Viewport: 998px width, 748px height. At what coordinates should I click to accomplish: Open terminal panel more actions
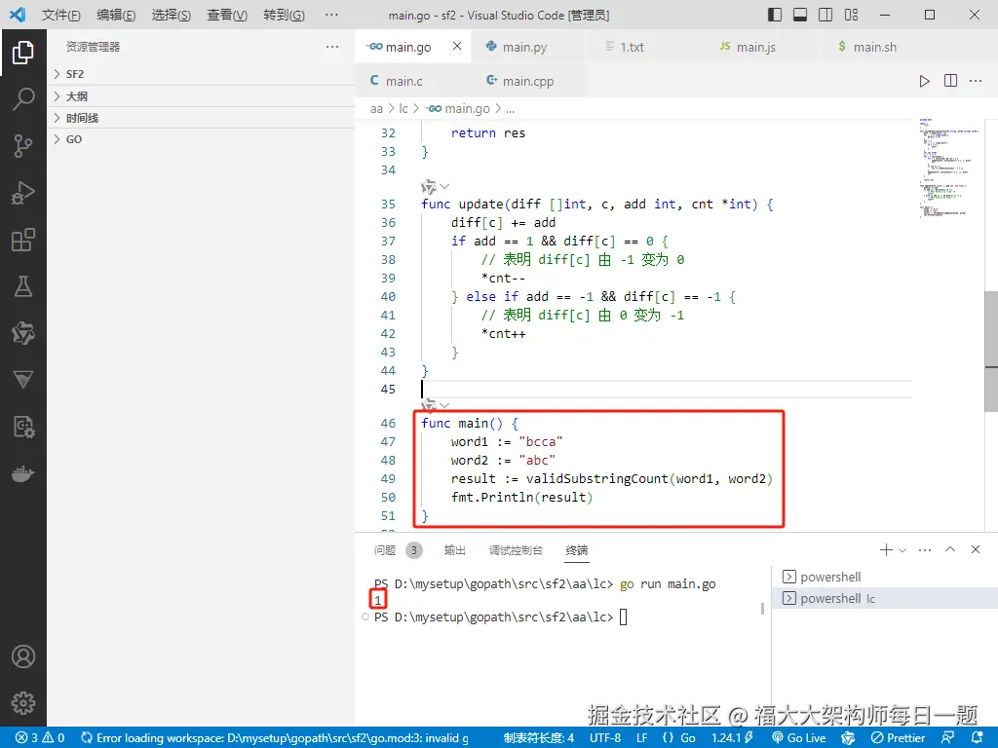[925, 549]
